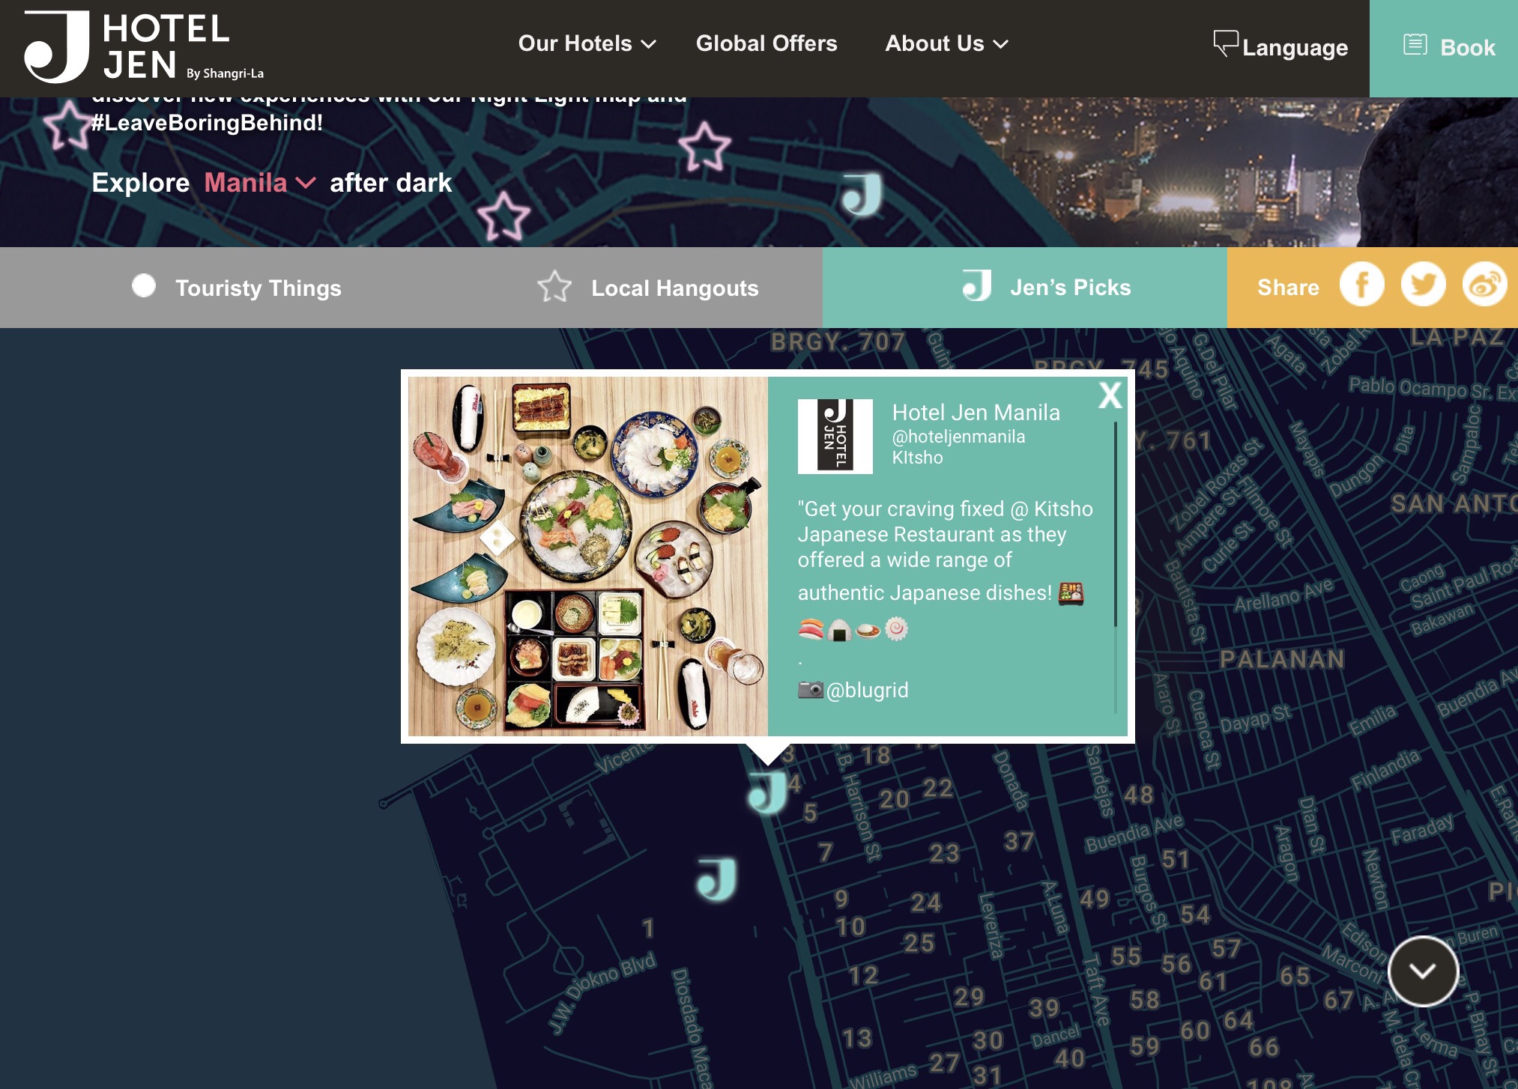1518x1089 pixels.
Task: Open Hotel Jen Manila profile name
Action: pyautogui.click(x=976, y=413)
